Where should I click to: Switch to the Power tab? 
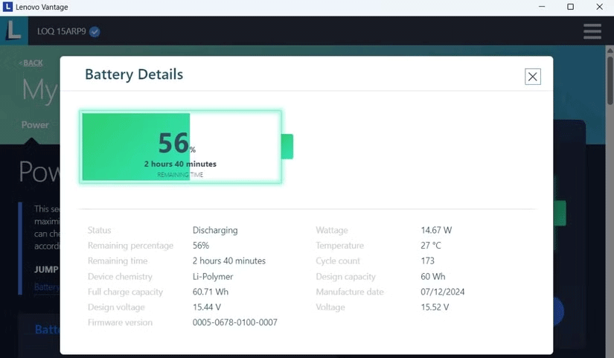coord(35,125)
